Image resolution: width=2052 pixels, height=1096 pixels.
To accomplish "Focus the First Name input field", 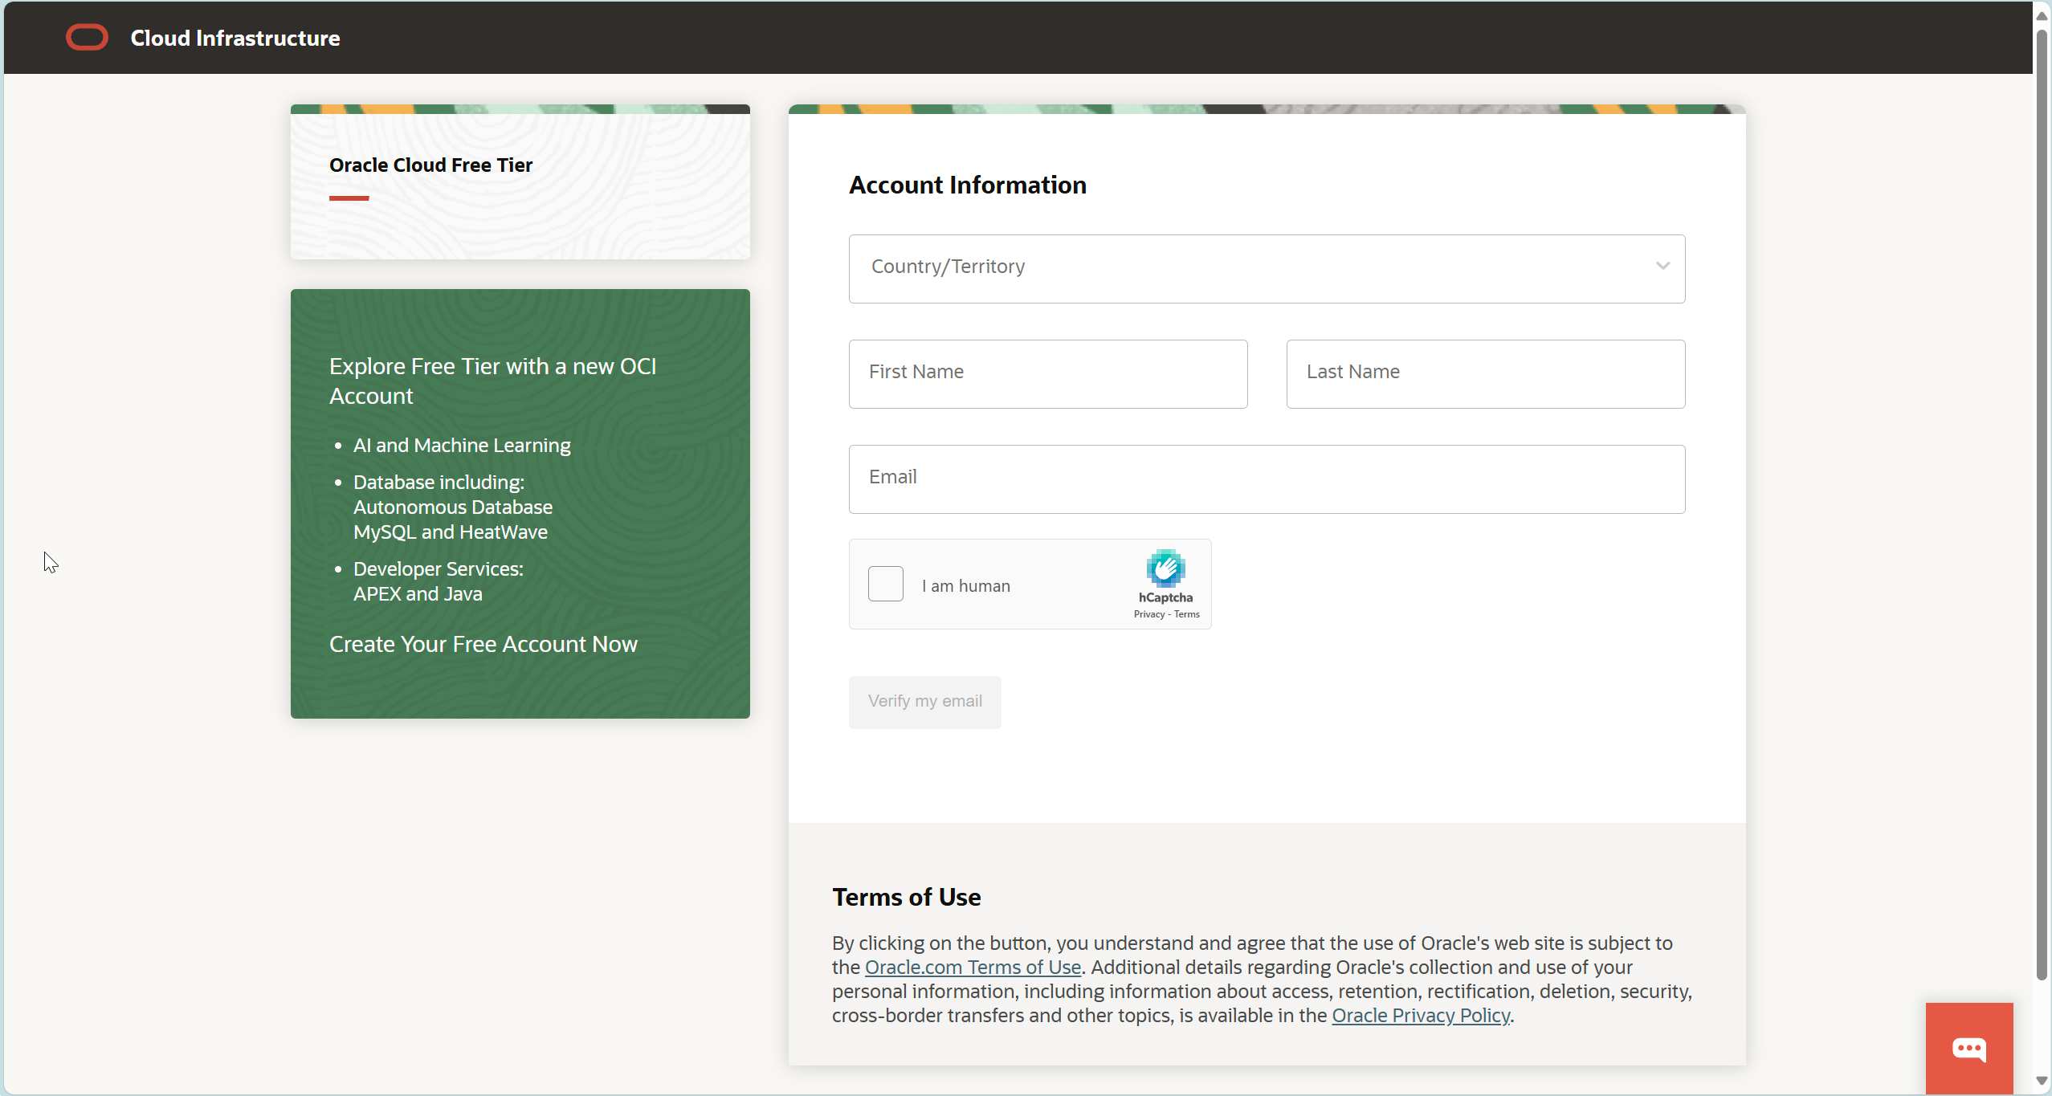I will (x=1048, y=373).
